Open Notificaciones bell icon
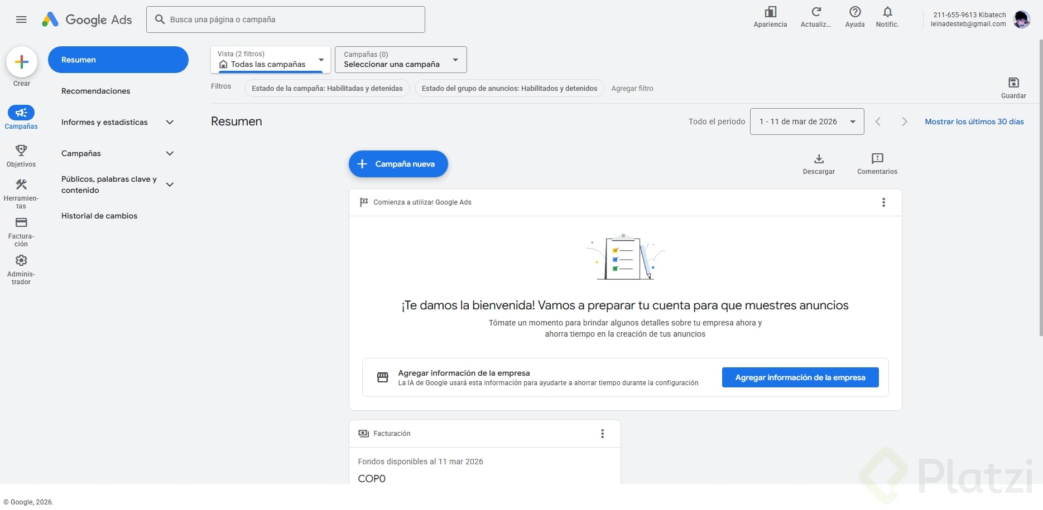 click(x=887, y=12)
